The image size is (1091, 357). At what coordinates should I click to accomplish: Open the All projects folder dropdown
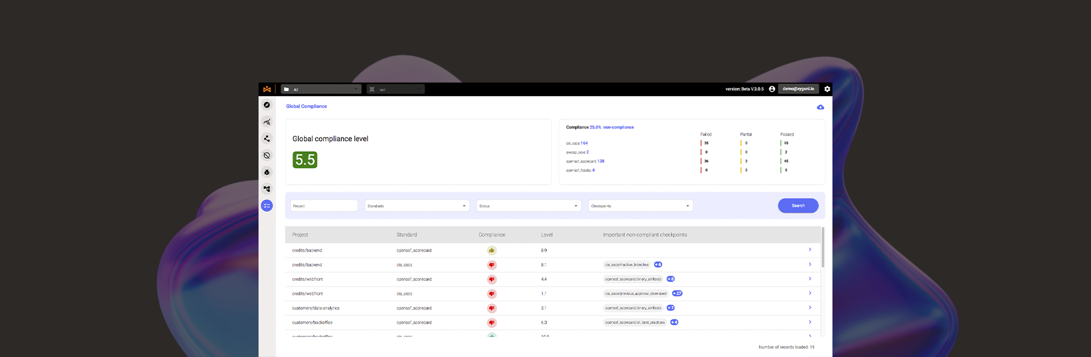[321, 89]
